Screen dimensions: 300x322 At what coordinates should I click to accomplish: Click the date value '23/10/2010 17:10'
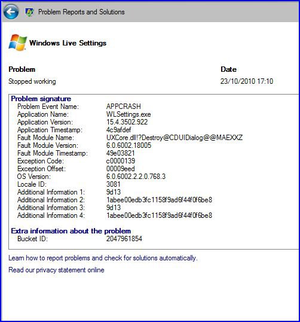[247, 81]
